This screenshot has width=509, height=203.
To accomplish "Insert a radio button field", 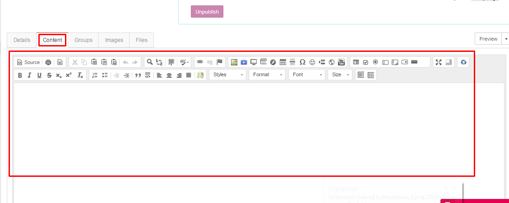I will point(375,62).
